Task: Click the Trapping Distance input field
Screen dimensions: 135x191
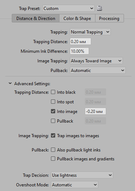Action: tap(81, 42)
